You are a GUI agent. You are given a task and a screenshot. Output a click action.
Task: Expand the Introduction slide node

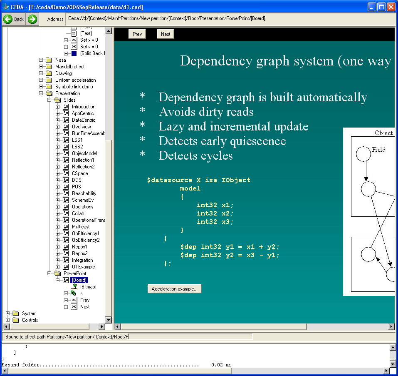click(x=58, y=107)
